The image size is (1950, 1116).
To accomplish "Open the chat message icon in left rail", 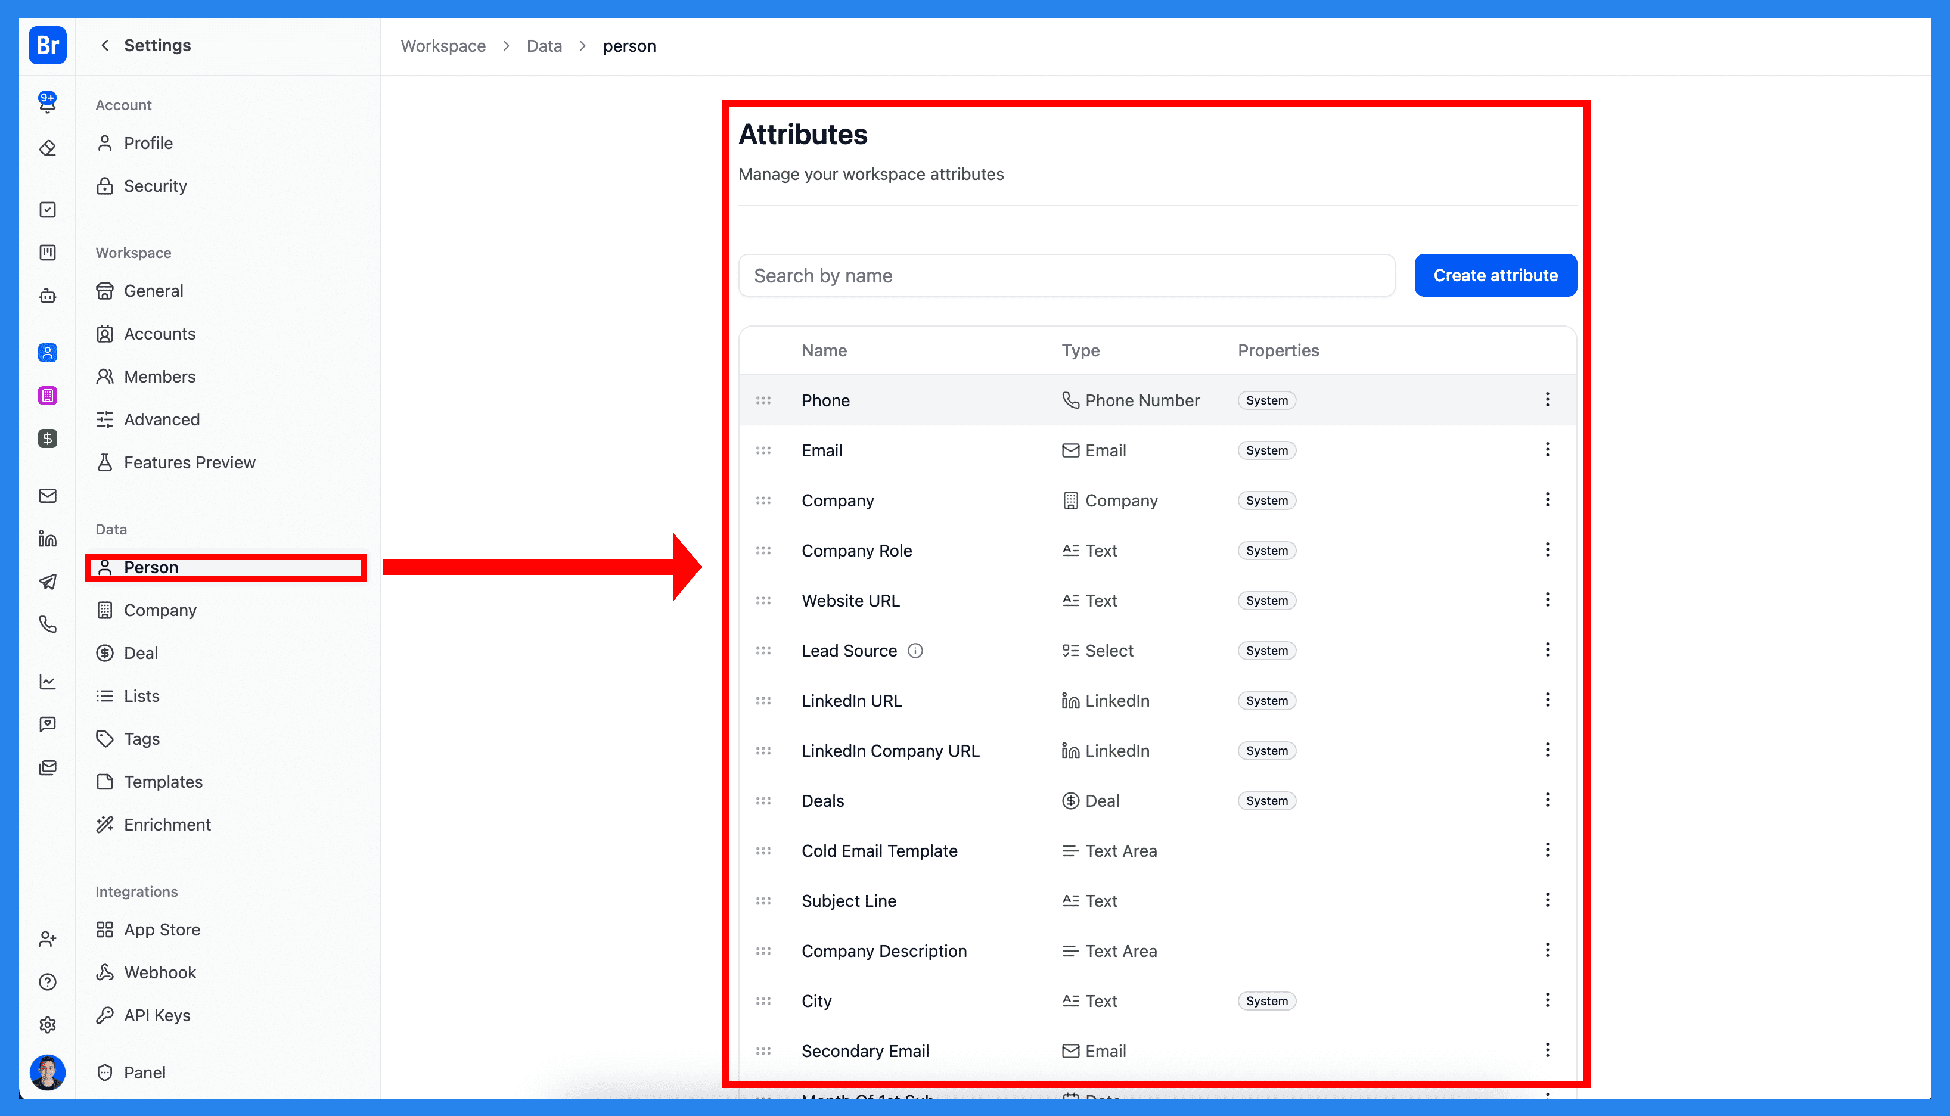I will (x=47, y=724).
